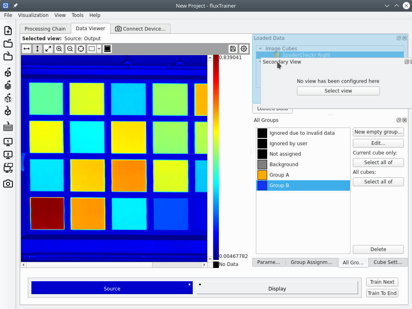Image resolution: width=412 pixels, height=309 pixels.
Task: Click the import table data icon
Action: click(8, 127)
